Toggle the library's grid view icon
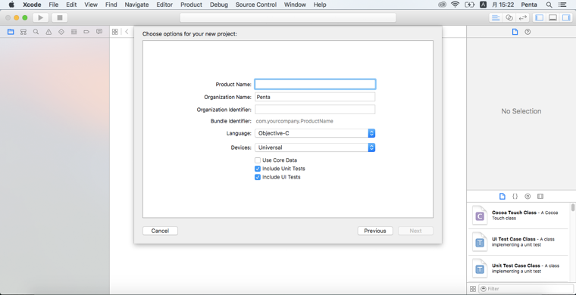Viewport: 576px width, 295px height. 473,289
